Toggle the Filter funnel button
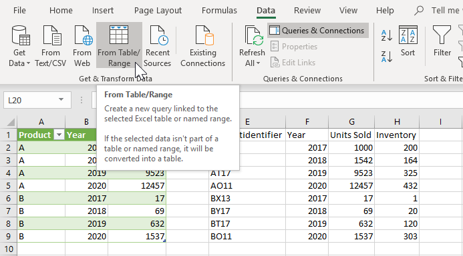Image resolution: width=463 pixels, height=256 pixels. 442,41
